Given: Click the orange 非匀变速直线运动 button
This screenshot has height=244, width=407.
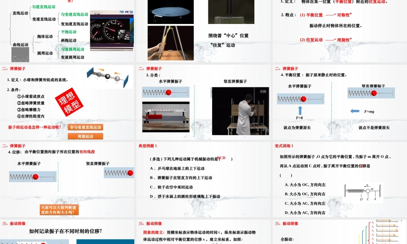Looking at the screenshot, I should [x=85, y=127].
